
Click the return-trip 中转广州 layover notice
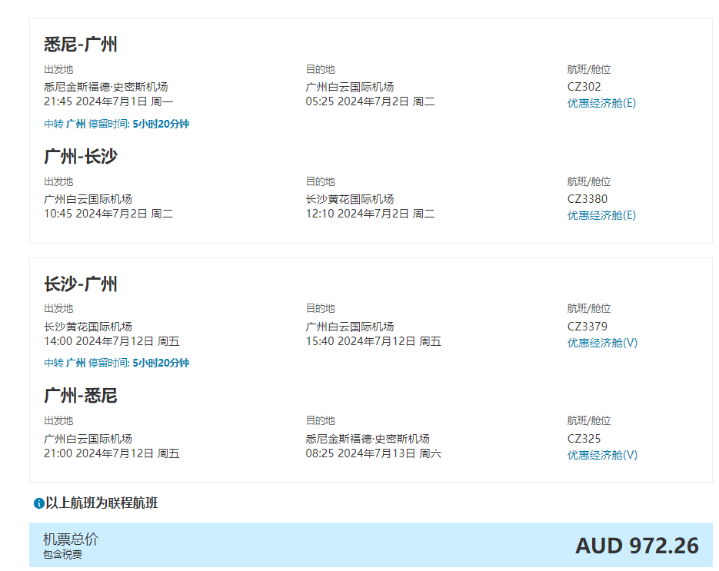click(x=116, y=363)
